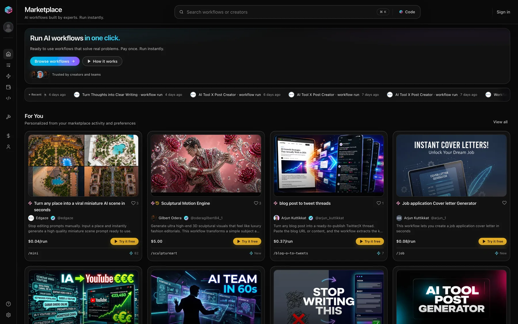This screenshot has width=518, height=324.
Task: Open the dollar sign earnings icon
Action: [8, 136]
